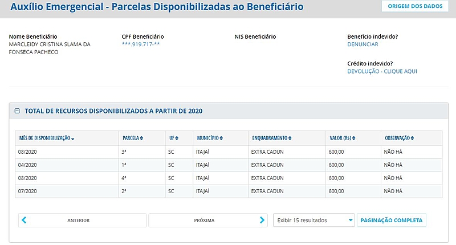Screen dimensions: 456x245
Task: Click sort arrows beside UF column header
Action: pyautogui.click(x=177, y=138)
